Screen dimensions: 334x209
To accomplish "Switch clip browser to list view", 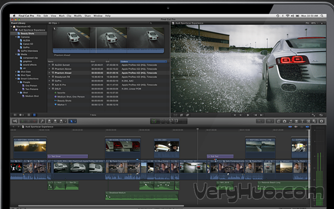I will [x=34, y=115].
